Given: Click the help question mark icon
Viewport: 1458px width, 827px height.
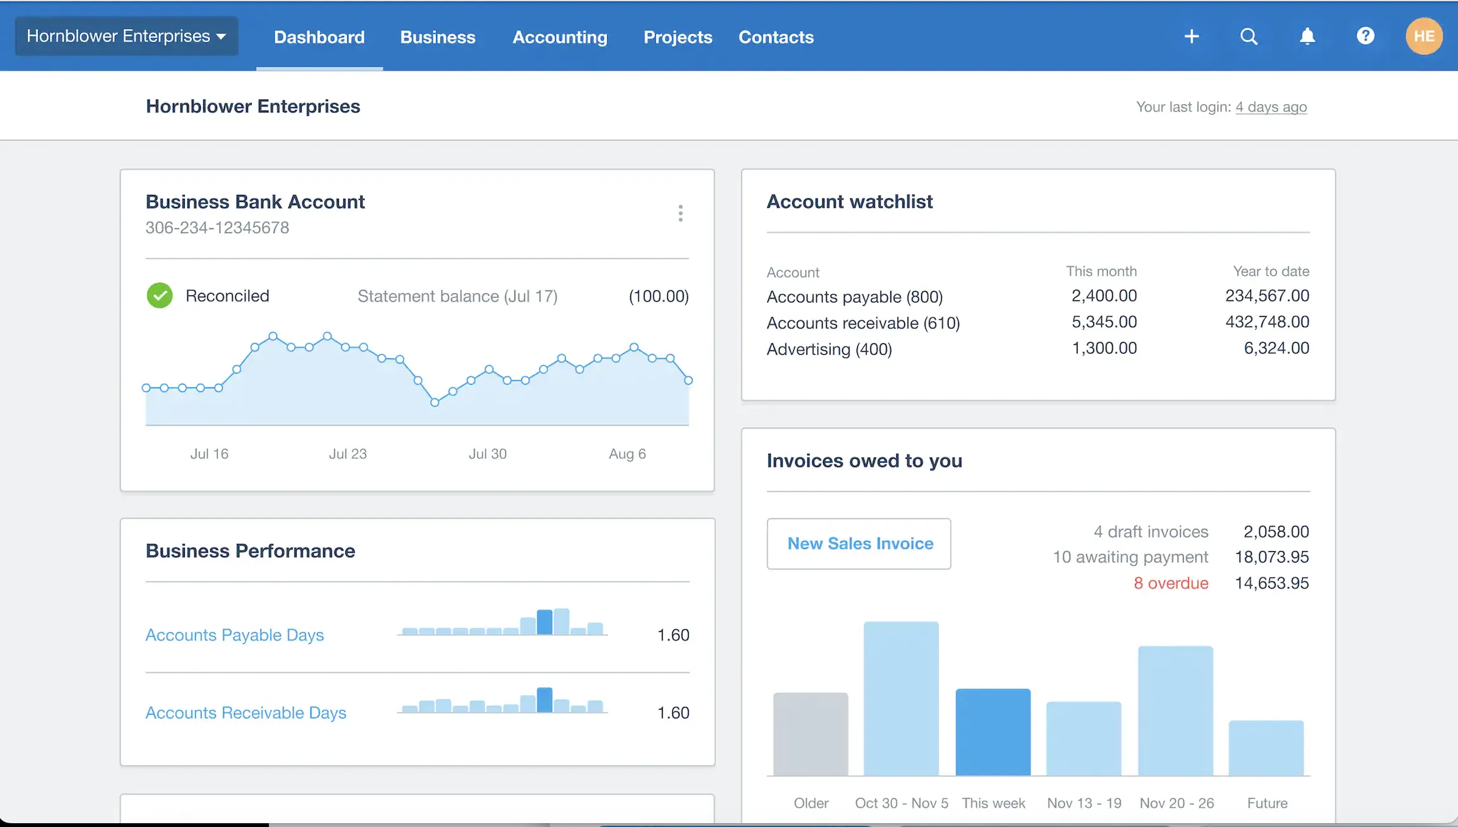Looking at the screenshot, I should click(x=1365, y=36).
